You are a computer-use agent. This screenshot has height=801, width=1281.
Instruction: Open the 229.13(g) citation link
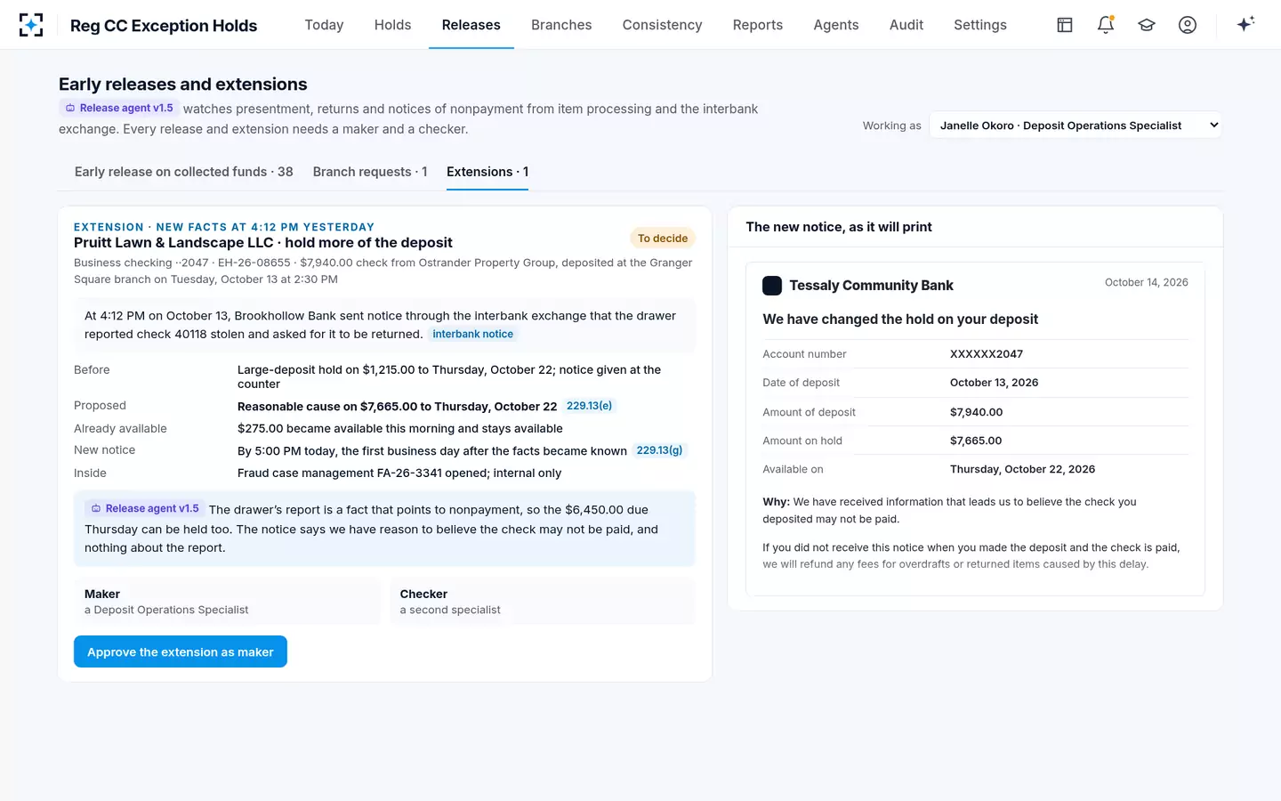pyautogui.click(x=659, y=450)
